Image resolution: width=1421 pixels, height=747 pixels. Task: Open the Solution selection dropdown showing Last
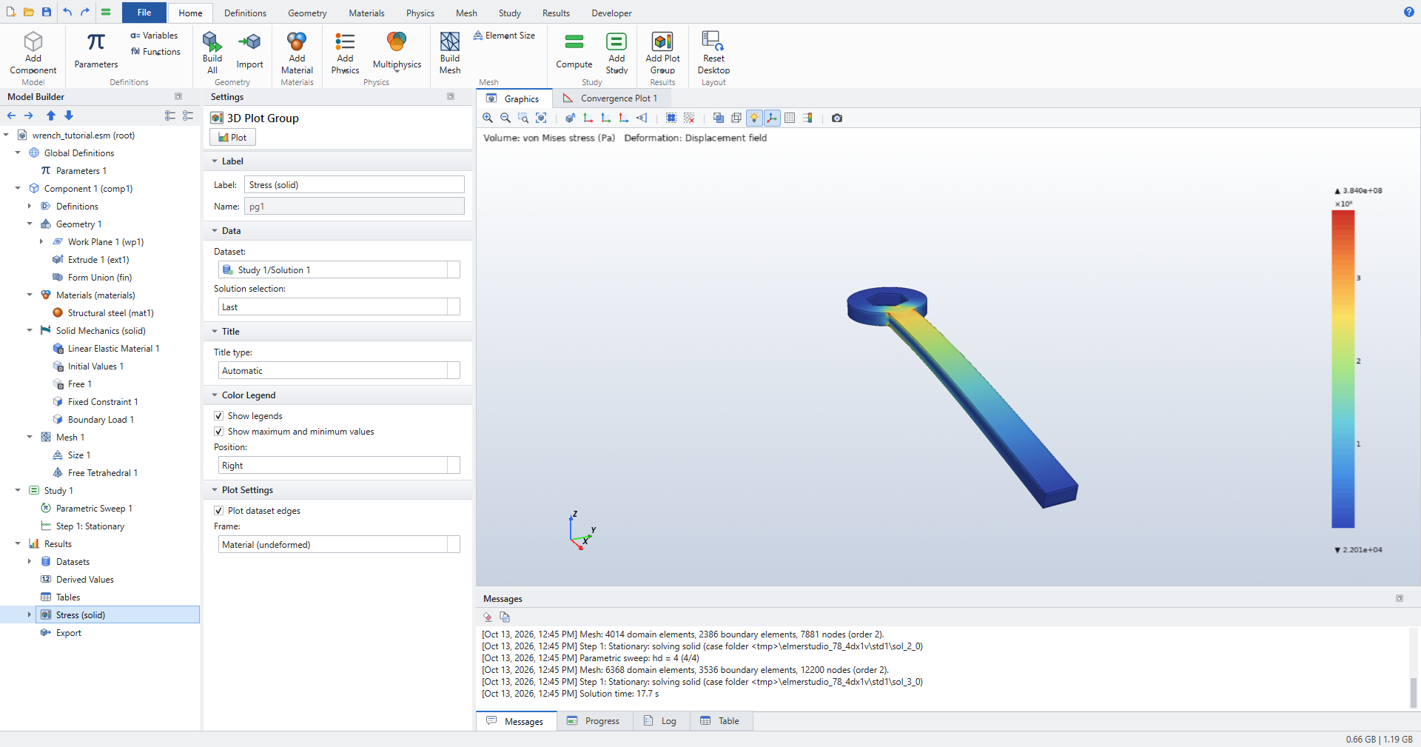coord(339,307)
